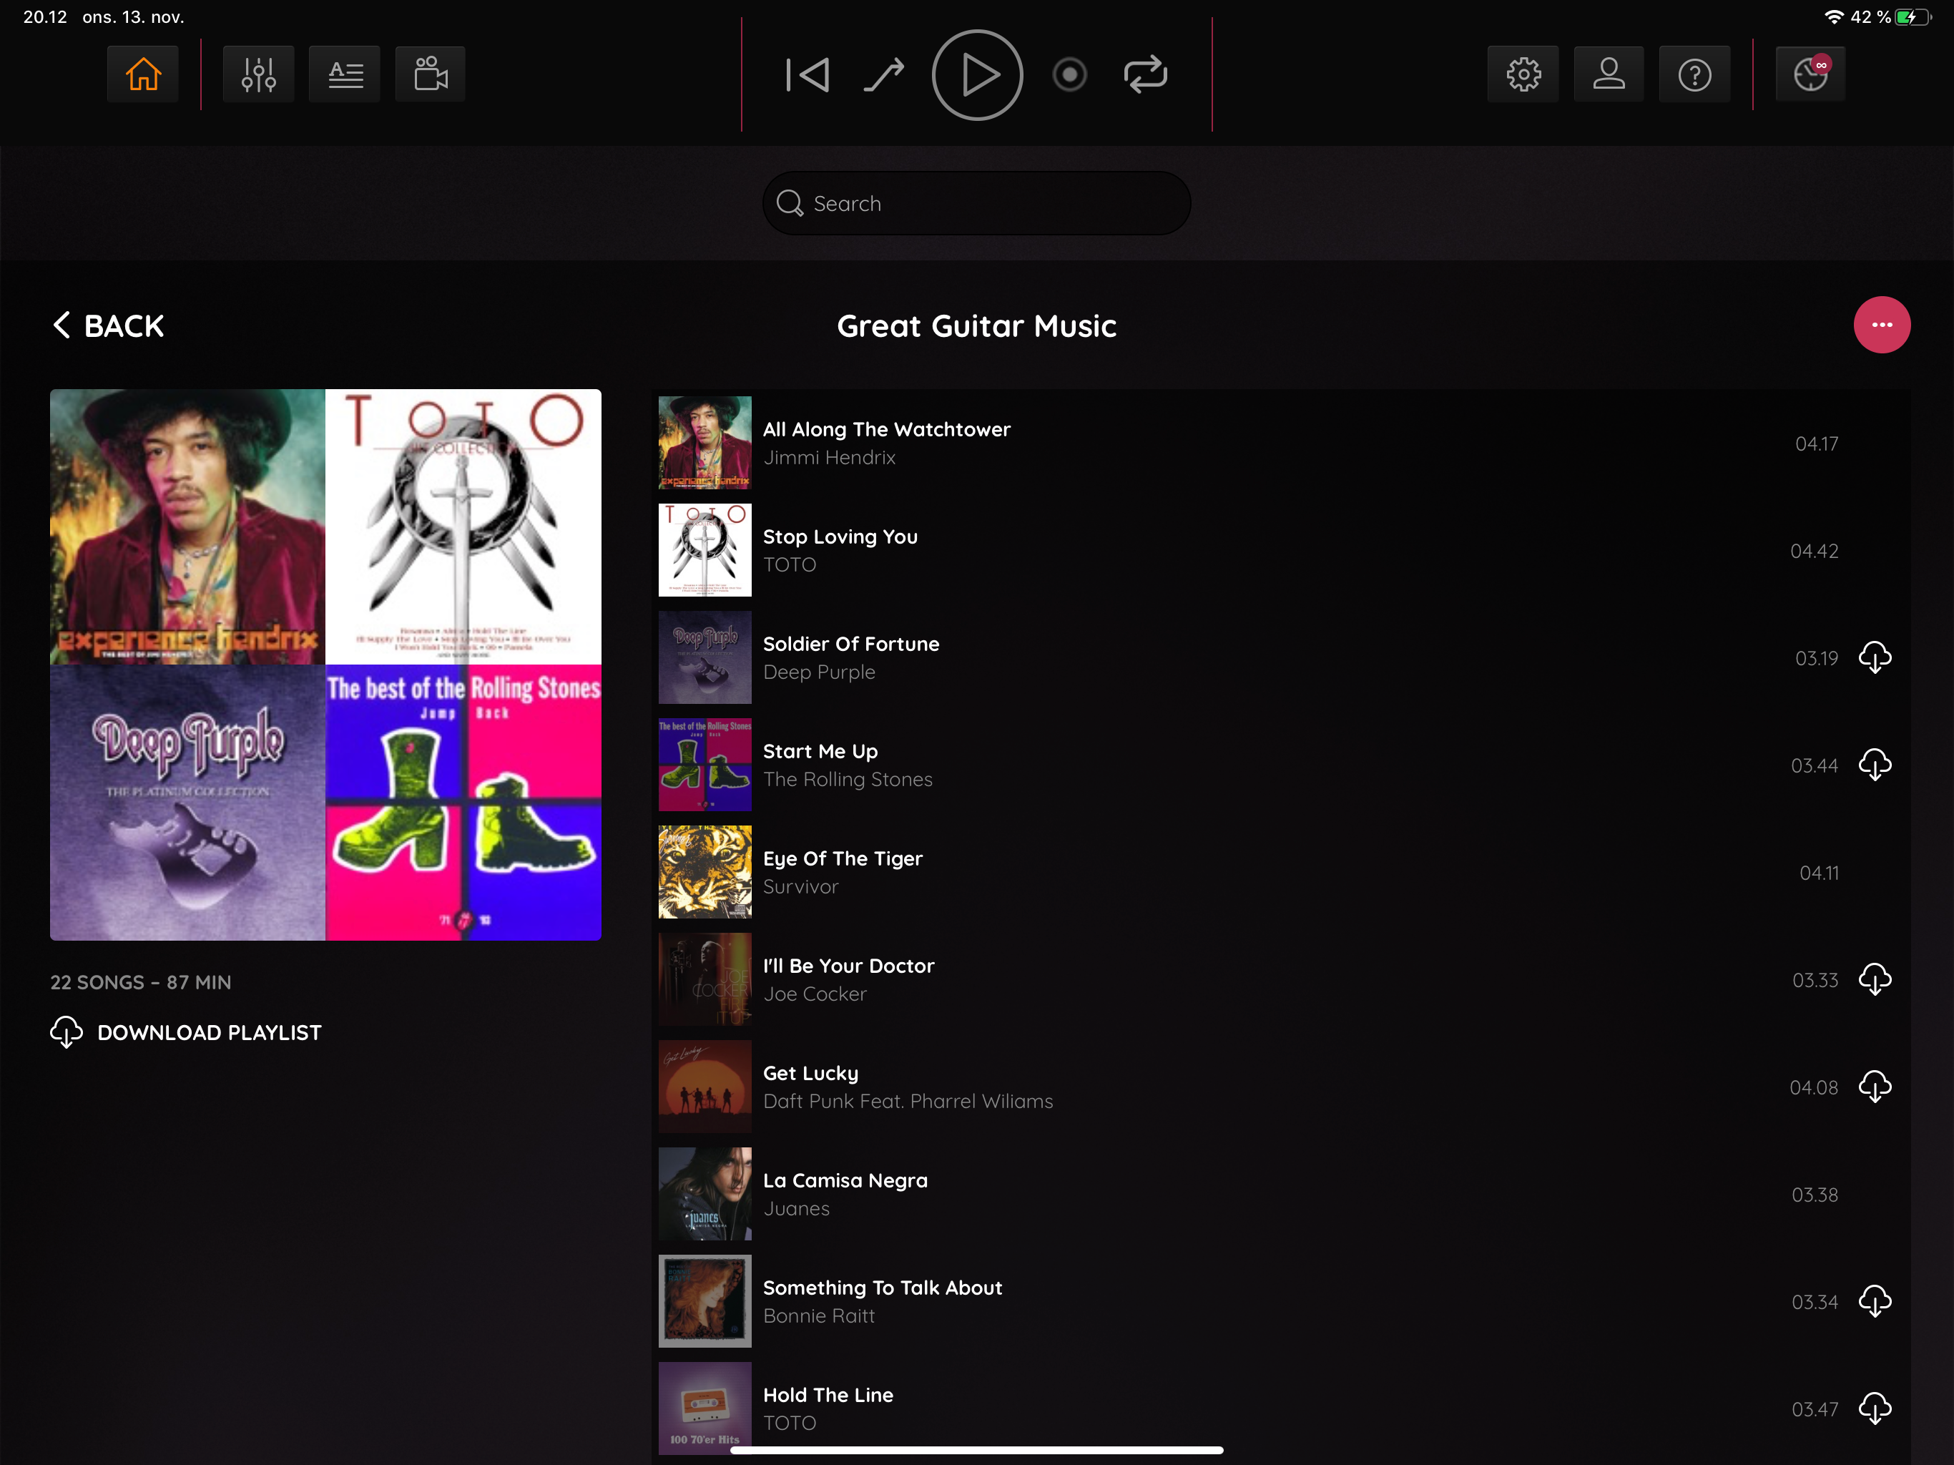Open the settings gear
The height and width of the screenshot is (1465, 1954).
tap(1523, 74)
